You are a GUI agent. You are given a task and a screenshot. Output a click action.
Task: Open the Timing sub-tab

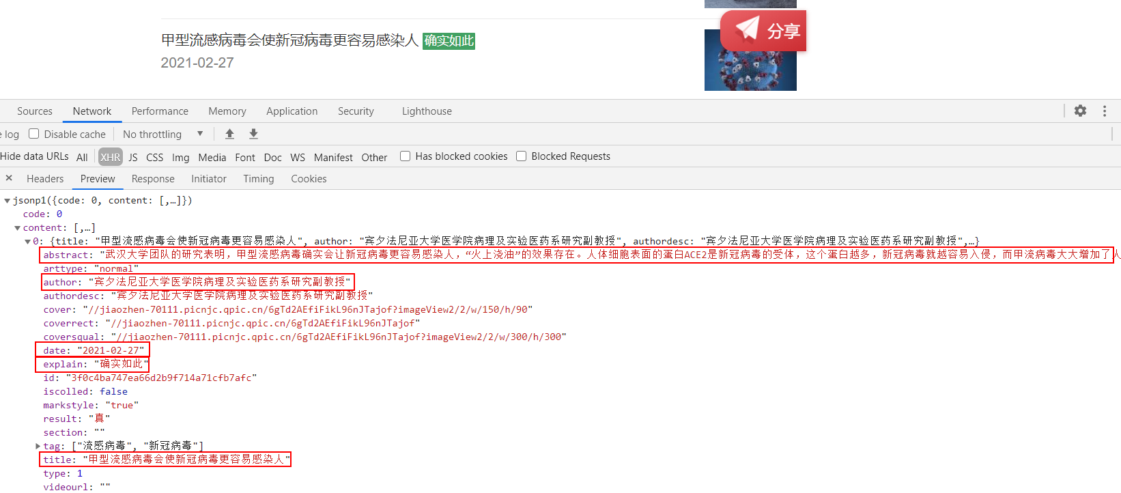259,179
